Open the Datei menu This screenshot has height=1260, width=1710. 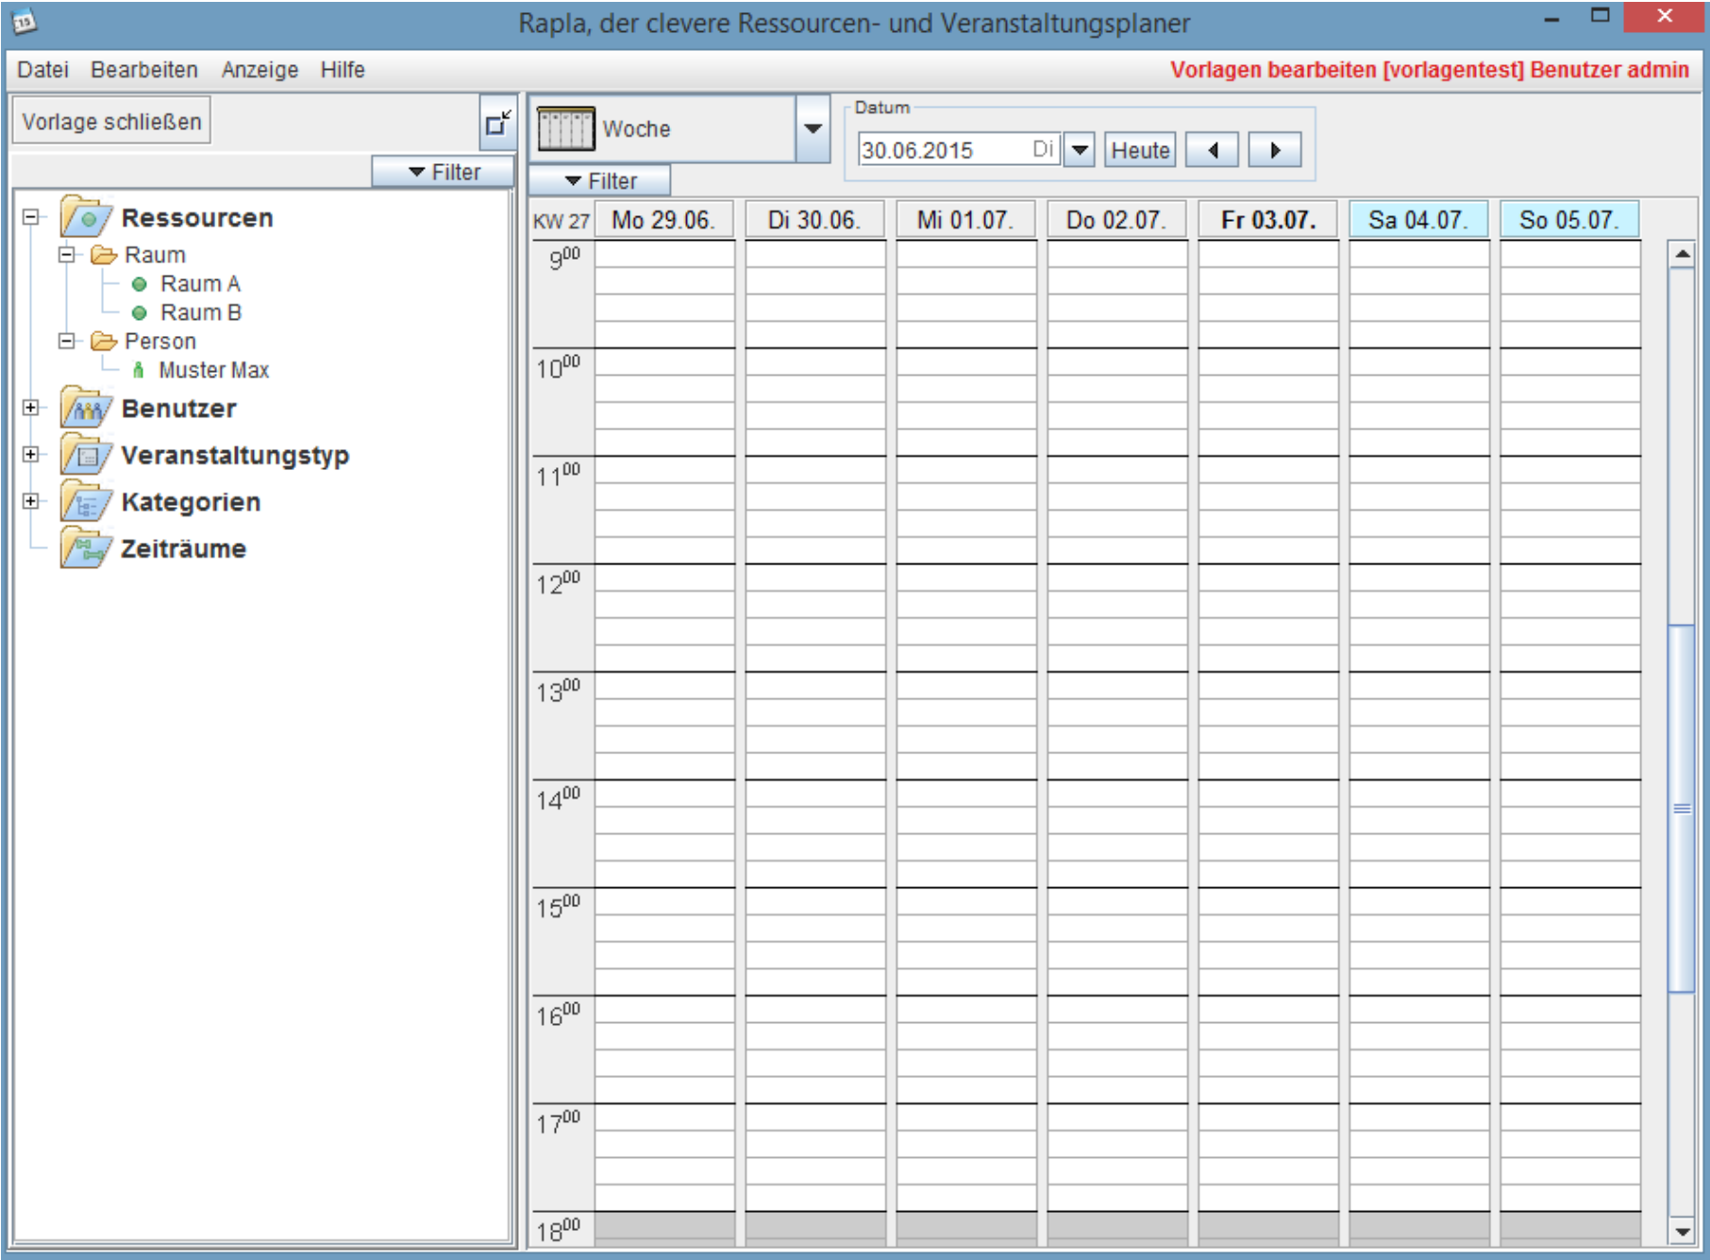click(42, 70)
